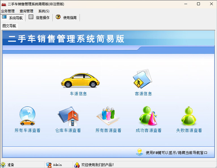Viewport: 217px width, 168px height.
Task: Click the 准备 status bar icon
Action: [x=3, y=165]
